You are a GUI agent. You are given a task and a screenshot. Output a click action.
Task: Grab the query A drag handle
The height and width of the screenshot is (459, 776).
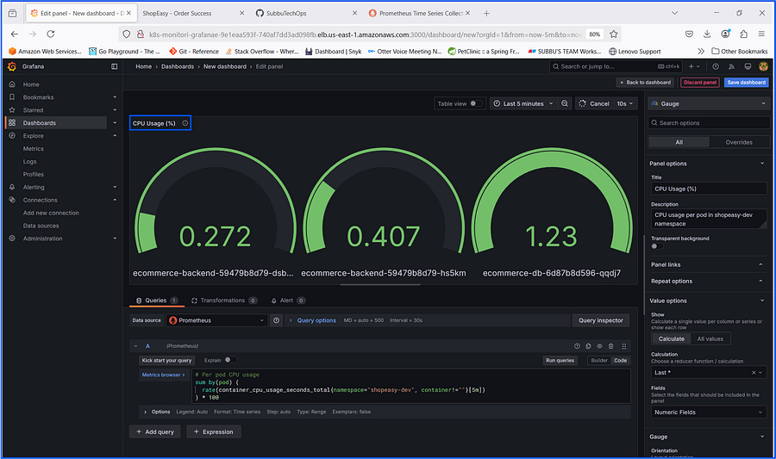pos(624,346)
